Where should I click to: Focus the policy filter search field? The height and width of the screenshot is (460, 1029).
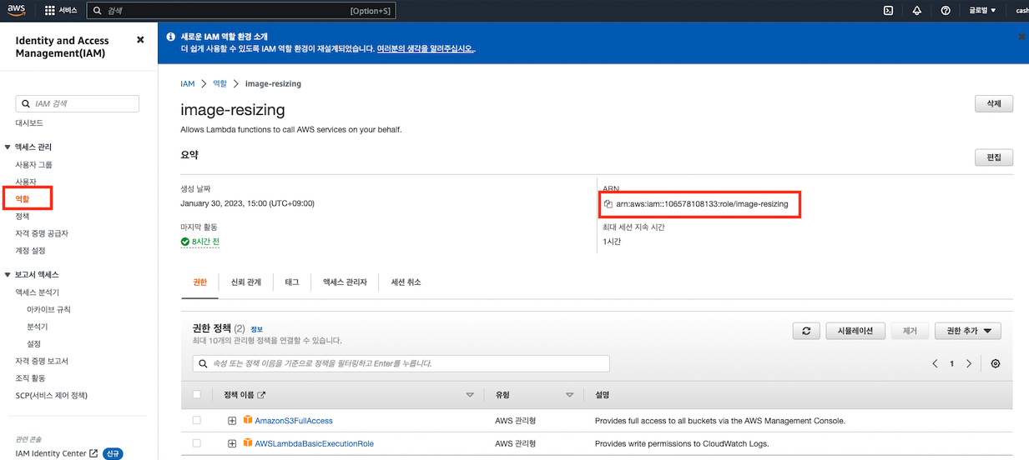point(401,363)
